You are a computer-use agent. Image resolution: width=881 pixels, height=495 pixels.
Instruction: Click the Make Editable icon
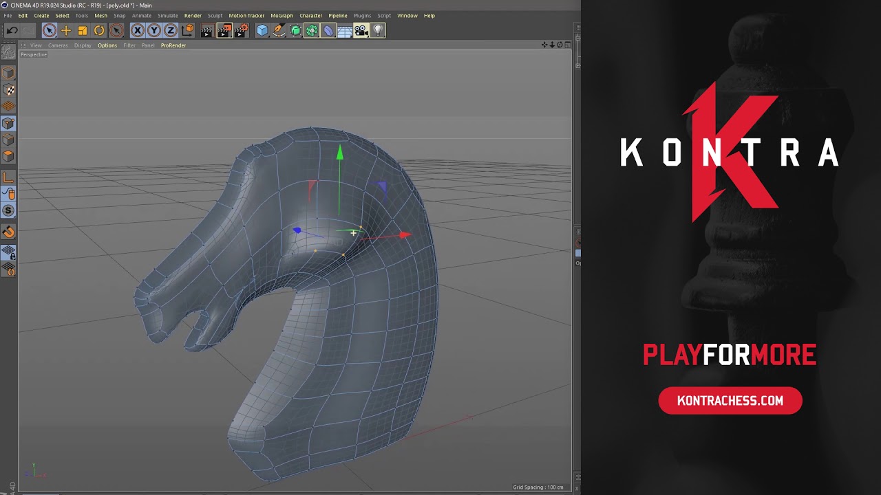point(8,52)
